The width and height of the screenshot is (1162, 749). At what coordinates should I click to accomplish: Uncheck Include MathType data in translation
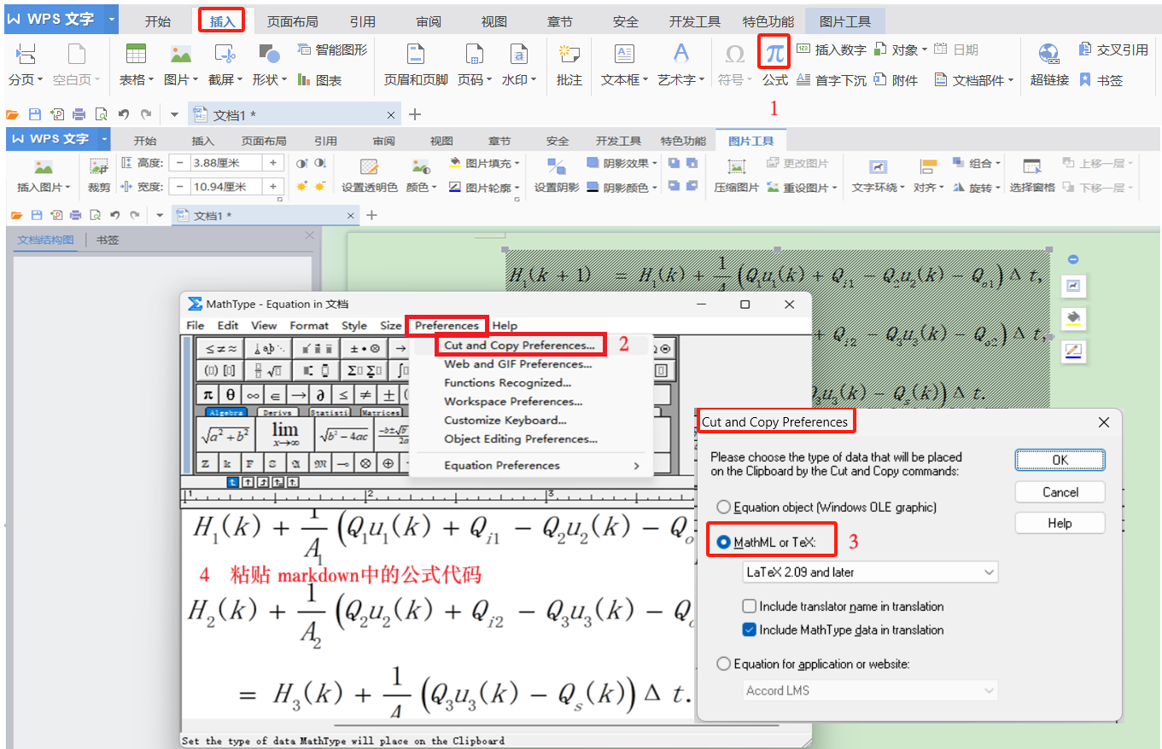click(x=750, y=630)
